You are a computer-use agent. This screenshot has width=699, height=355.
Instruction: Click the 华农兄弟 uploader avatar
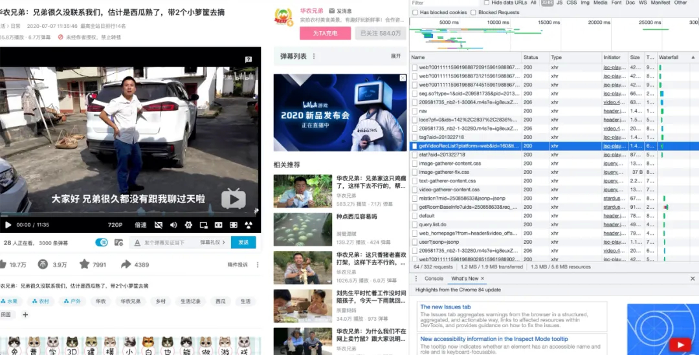(x=283, y=18)
